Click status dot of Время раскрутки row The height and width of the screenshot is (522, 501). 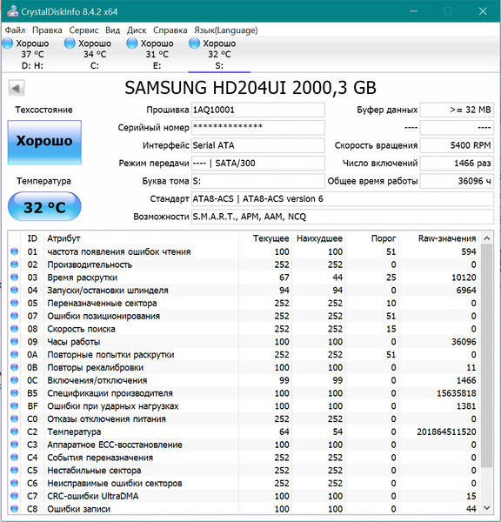(x=14, y=277)
